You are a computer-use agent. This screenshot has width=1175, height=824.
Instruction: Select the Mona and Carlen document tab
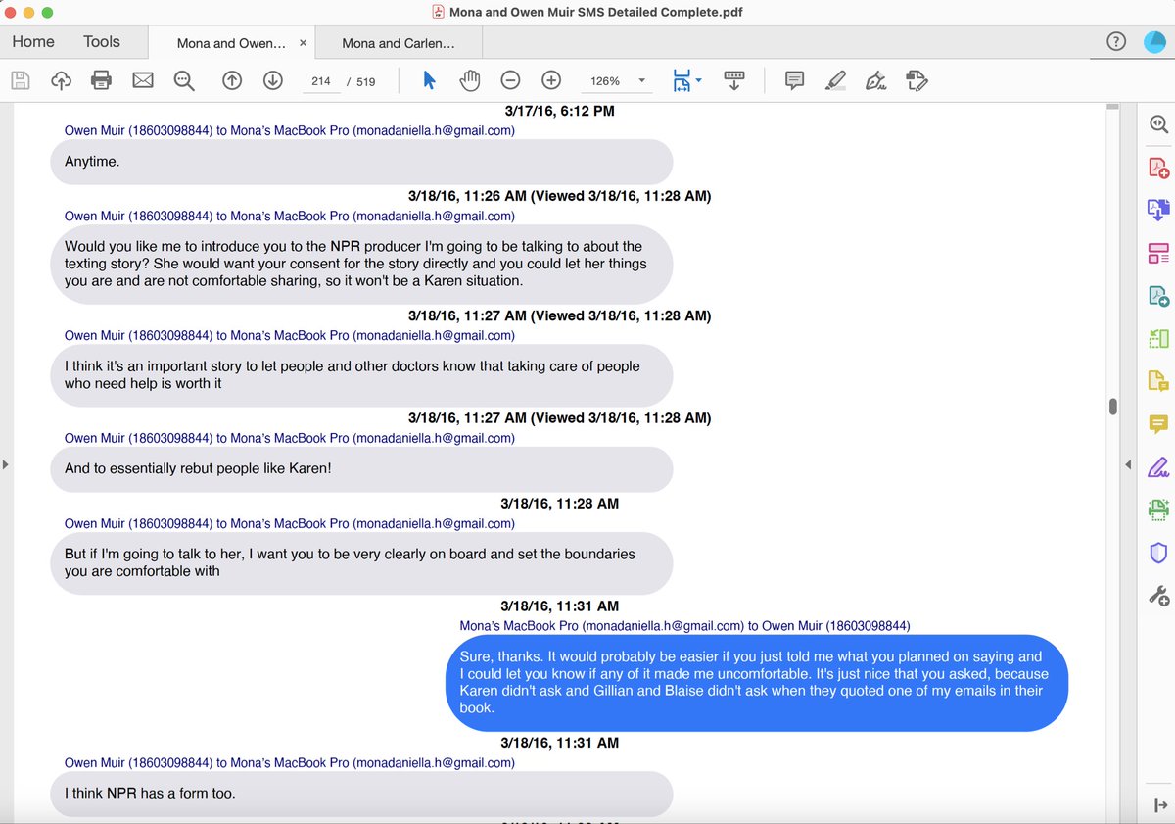coord(398,43)
